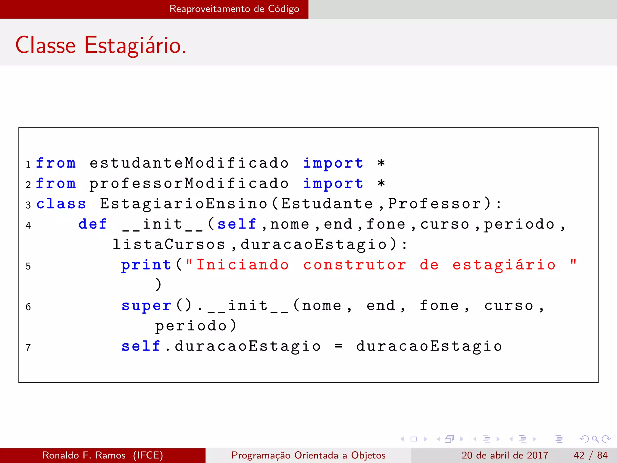Click the next slide arrow right of the slide icon
617x463 pixels.
point(426,439)
